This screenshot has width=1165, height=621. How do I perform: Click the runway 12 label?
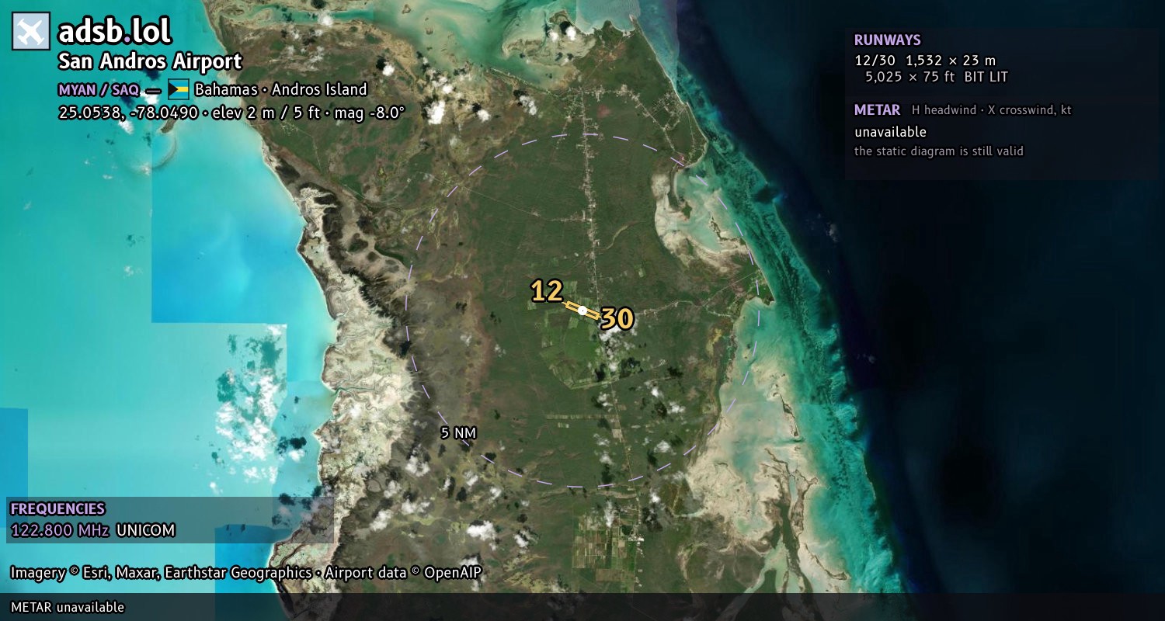(x=547, y=291)
